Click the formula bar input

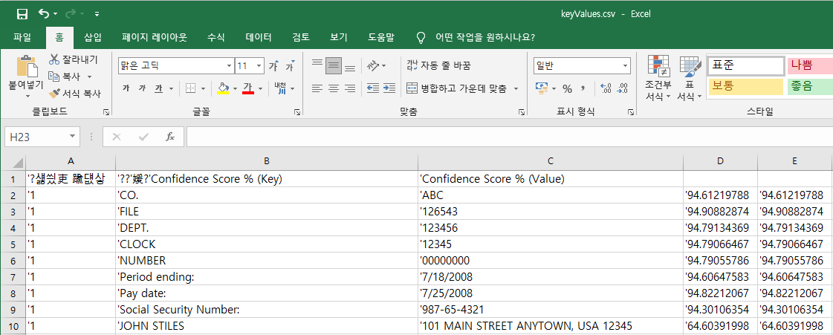coord(509,137)
